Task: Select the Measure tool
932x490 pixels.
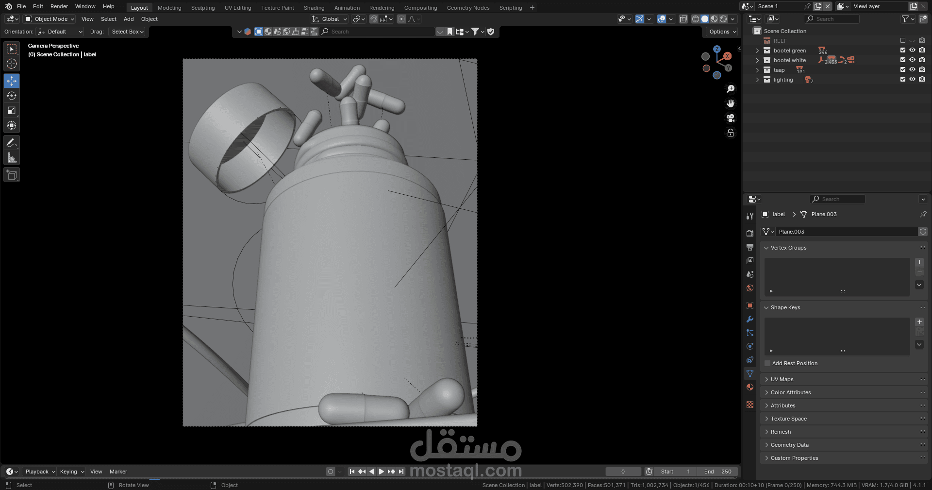Action: point(12,158)
